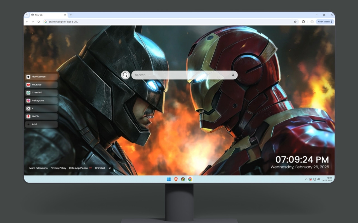This screenshot has height=223, width=358.
Task: Open the Extensions puzzle icon in the toolbar
Action: (303, 21)
